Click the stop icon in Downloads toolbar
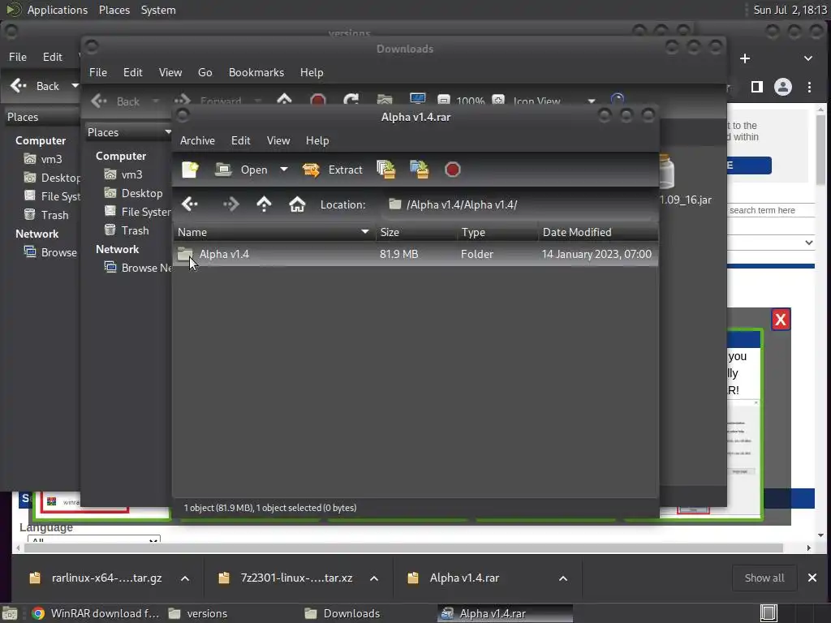831x623 pixels. tap(318, 100)
